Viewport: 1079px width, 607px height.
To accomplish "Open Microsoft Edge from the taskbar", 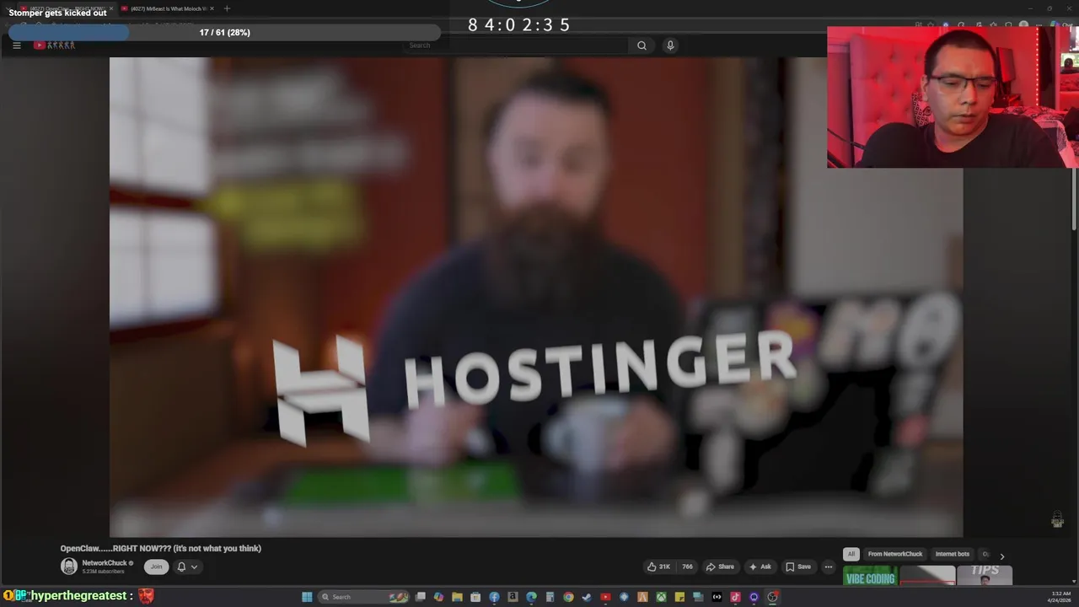I will tap(531, 597).
